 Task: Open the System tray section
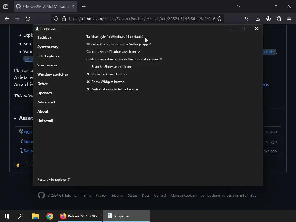point(48,47)
